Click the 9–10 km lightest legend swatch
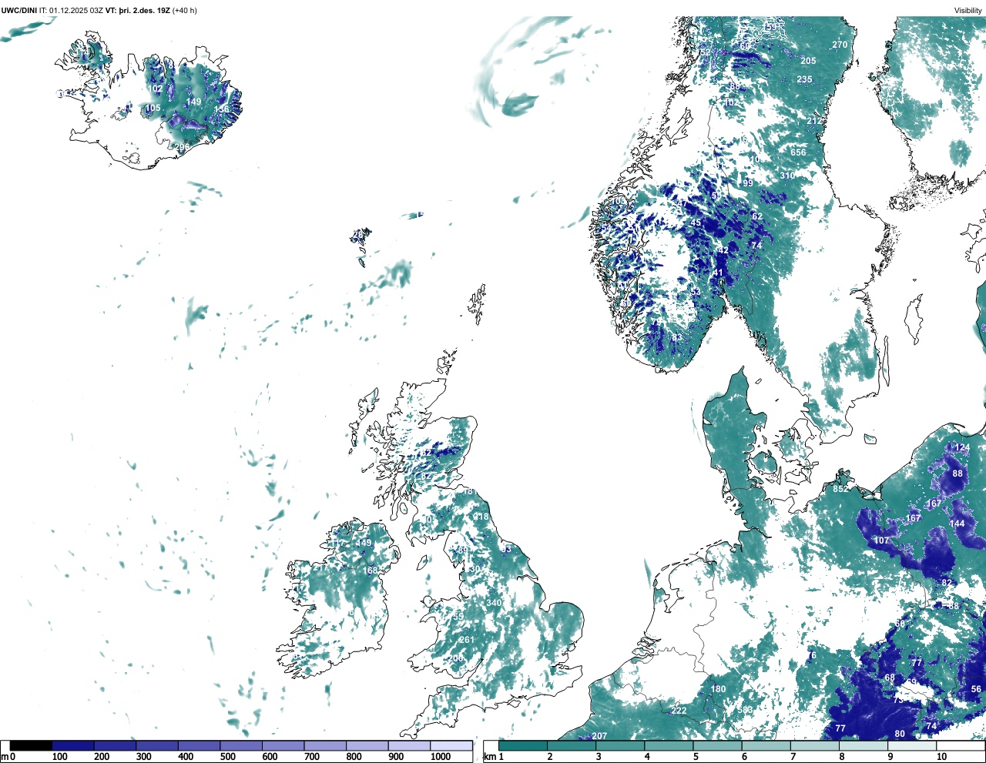The width and height of the screenshot is (986, 763). tap(912, 746)
